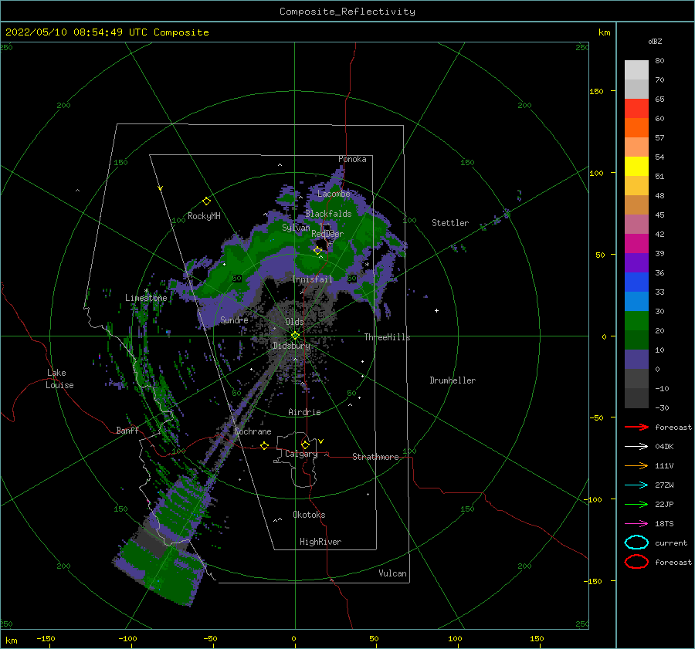Image resolution: width=695 pixels, height=649 pixels.
Task: Click the yellow radar site marker near Didsbury
Action: [295, 336]
